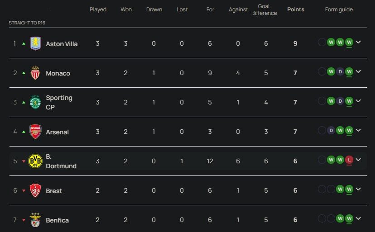The width and height of the screenshot is (375, 232).
Task: Open the Aston Villa team name link
Action: pyautogui.click(x=62, y=44)
